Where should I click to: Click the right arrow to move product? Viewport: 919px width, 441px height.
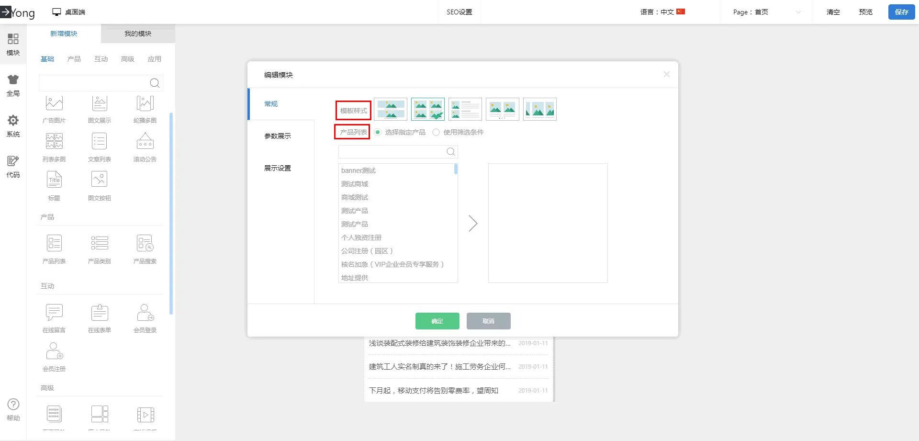473,223
